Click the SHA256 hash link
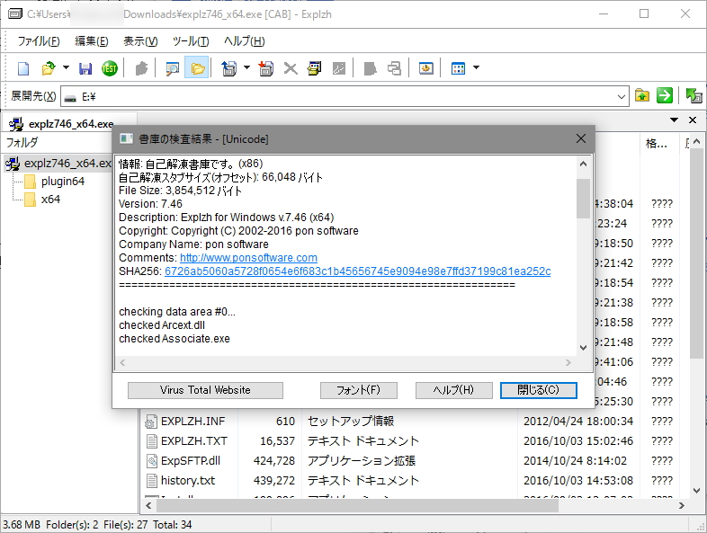The height and width of the screenshot is (533, 707). coord(358,271)
